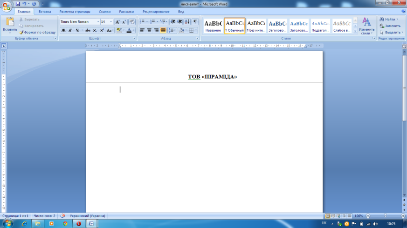Clear formatting with eraser icon

132,22
